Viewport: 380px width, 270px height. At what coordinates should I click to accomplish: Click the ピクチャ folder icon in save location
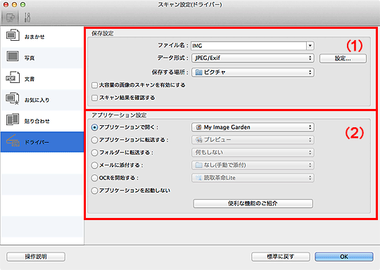click(198, 72)
